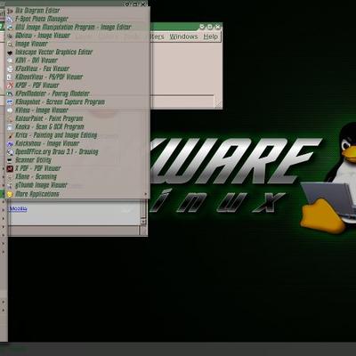Open KDVI - DVI Viewer
Viewport: 356px width, 356px height.
(77, 61)
